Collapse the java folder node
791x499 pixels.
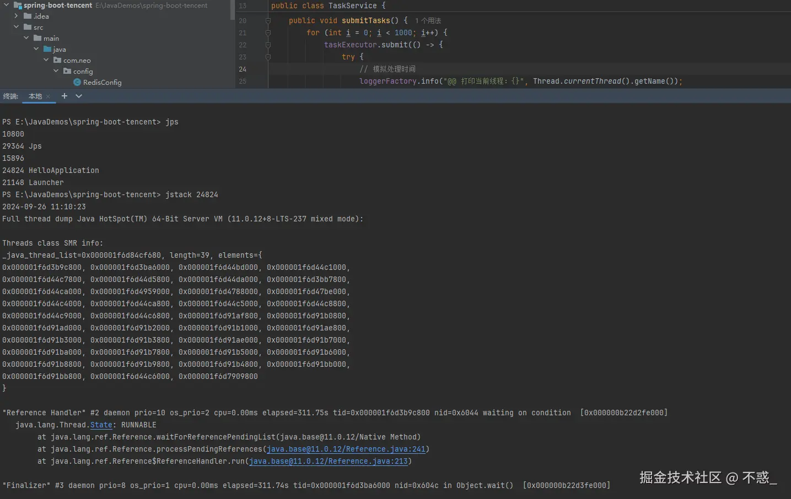(x=36, y=49)
